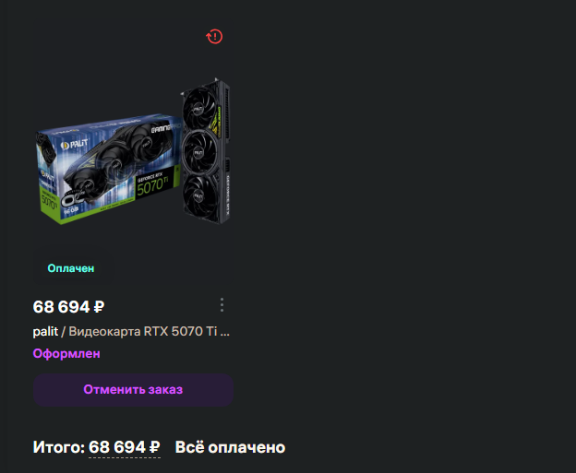Click the ruble sign beside the total

pos(155,448)
